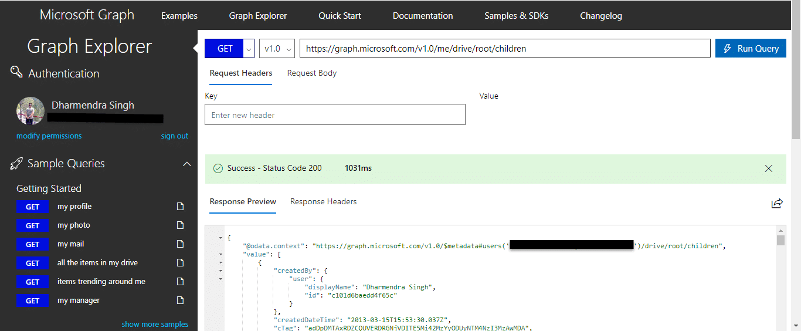The width and height of the screenshot is (801, 331).
Task: Click the share response icon
Action: (x=777, y=203)
